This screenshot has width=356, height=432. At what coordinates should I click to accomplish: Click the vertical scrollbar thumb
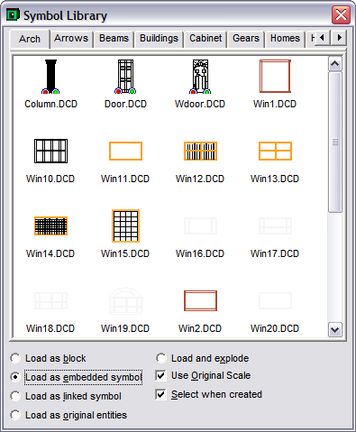335,142
